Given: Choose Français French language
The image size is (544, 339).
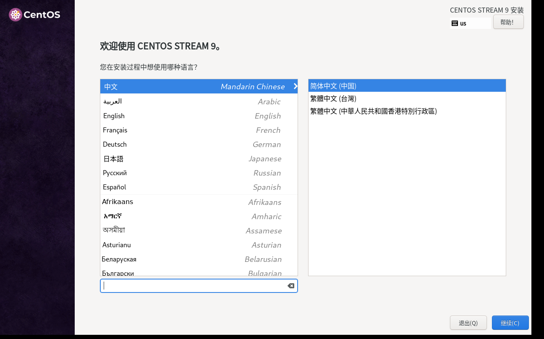Looking at the screenshot, I should coord(199,130).
